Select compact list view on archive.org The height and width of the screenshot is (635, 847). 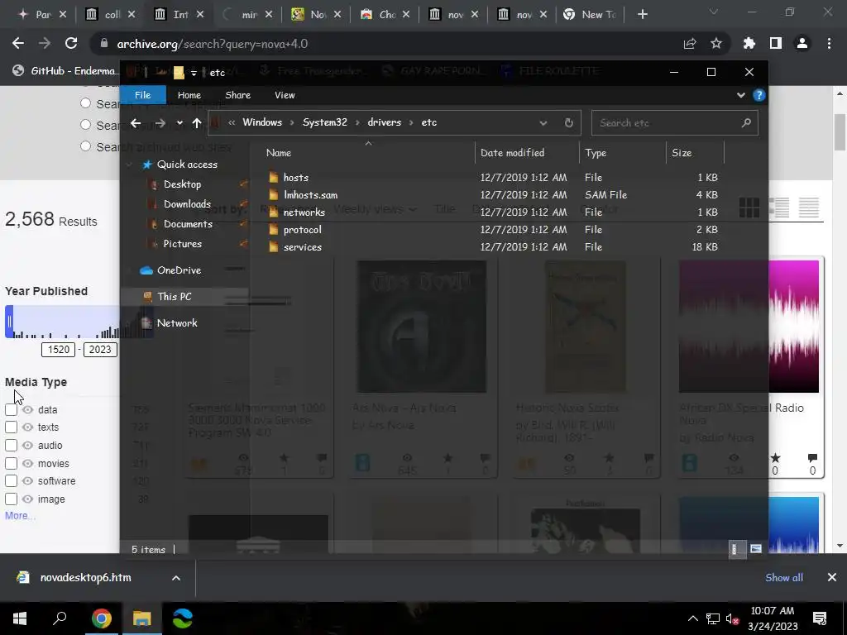click(x=809, y=208)
